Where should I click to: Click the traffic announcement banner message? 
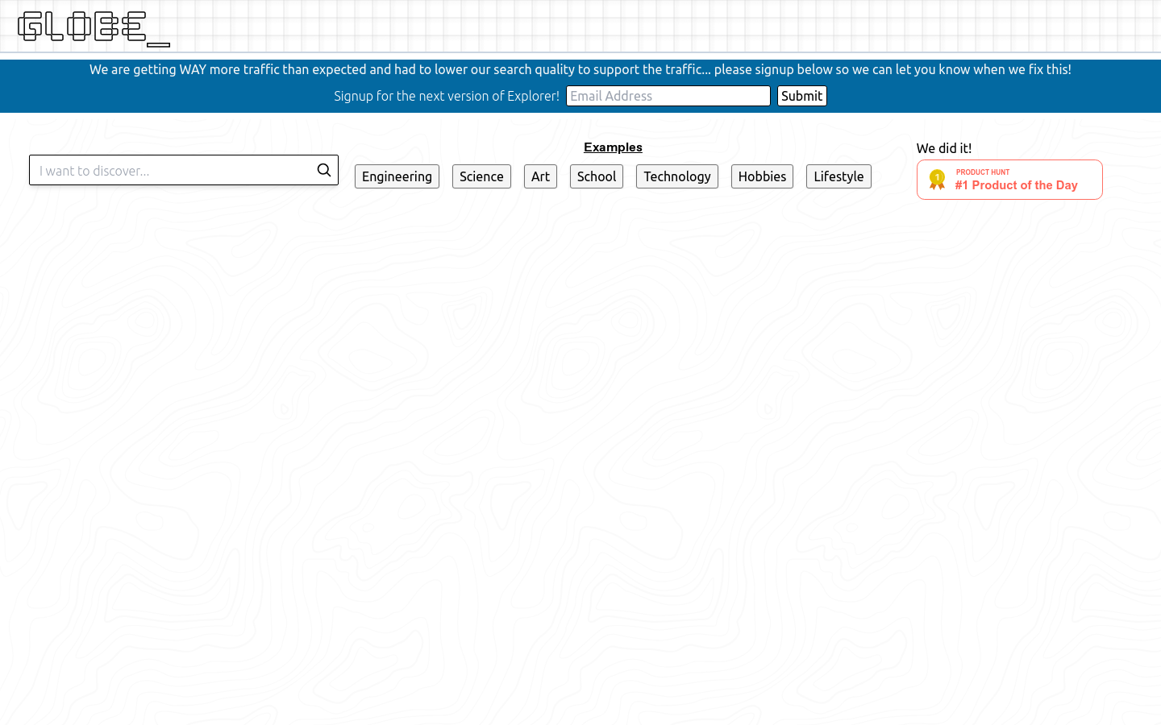click(580, 70)
